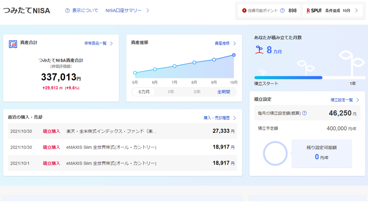The image size is (368, 207).
Task: Open 保有商品一覧 link
Action: 95,43
